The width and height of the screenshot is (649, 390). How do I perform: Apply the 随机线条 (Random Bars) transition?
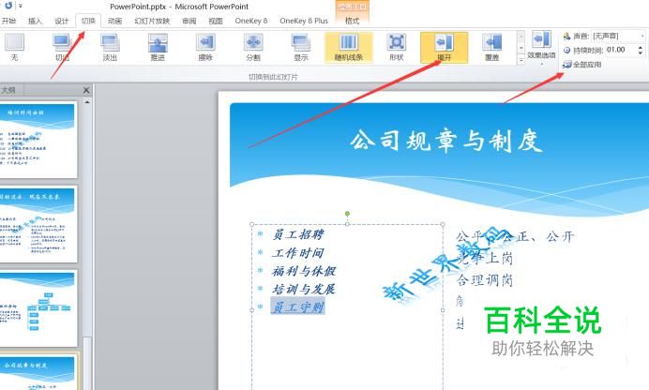pyautogui.click(x=349, y=48)
